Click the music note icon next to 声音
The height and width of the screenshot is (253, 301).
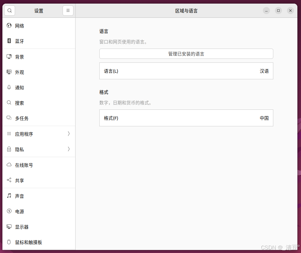click(9, 196)
